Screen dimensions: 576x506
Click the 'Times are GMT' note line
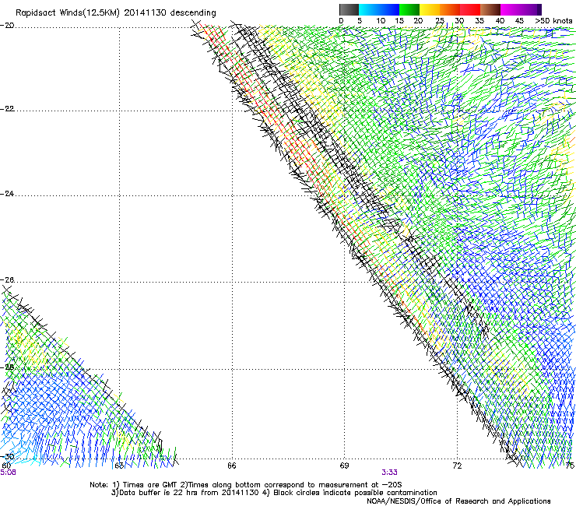pyautogui.click(x=246, y=485)
